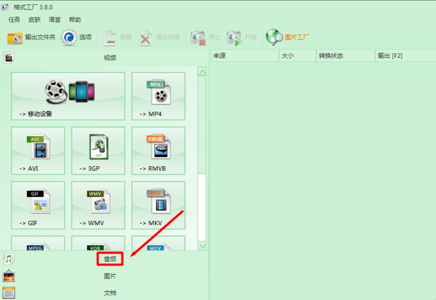Open the Options gear icon
436x300 pixels.
69,37
